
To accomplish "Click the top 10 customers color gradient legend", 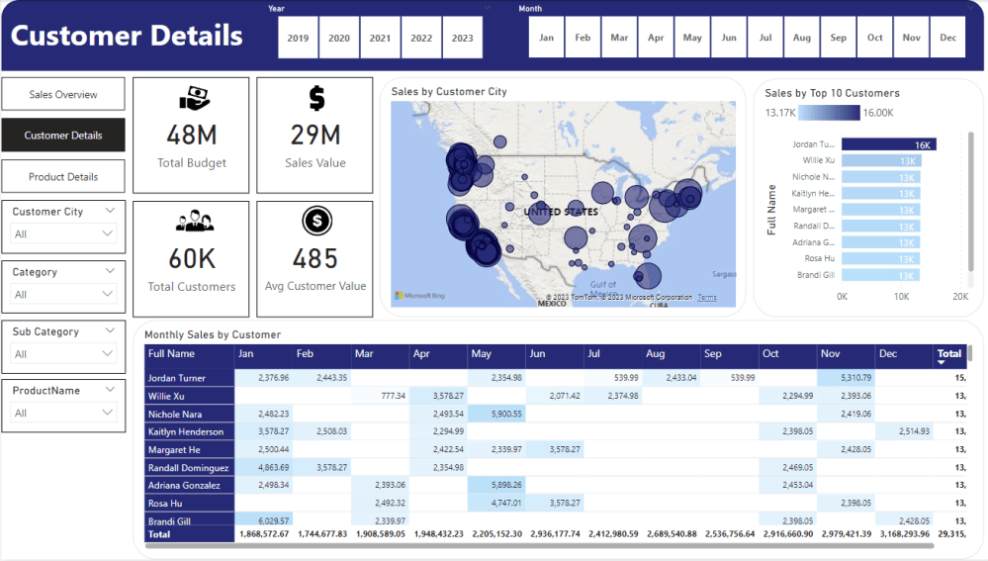I will [829, 113].
